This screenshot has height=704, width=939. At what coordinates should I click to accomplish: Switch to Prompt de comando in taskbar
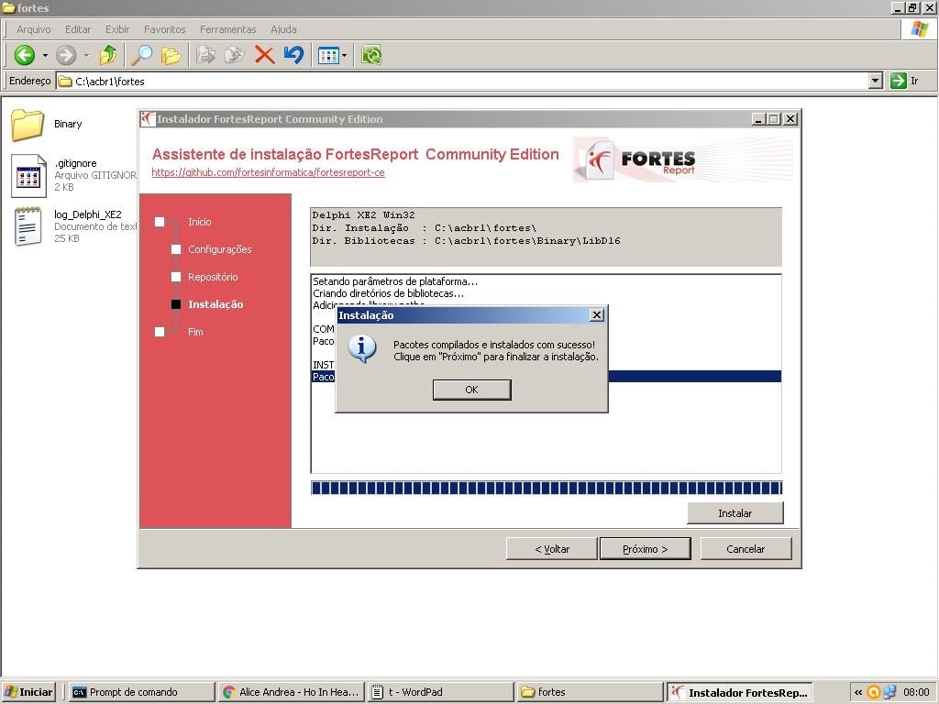tap(141, 692)
